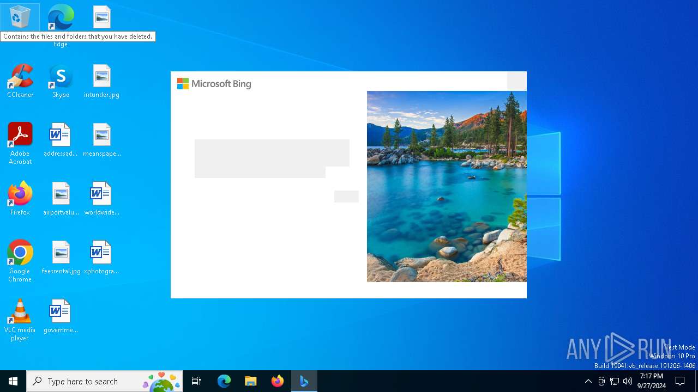Open the network status tray icon
The height and width of the screenshot is (392, 698).
pos(615,381)
